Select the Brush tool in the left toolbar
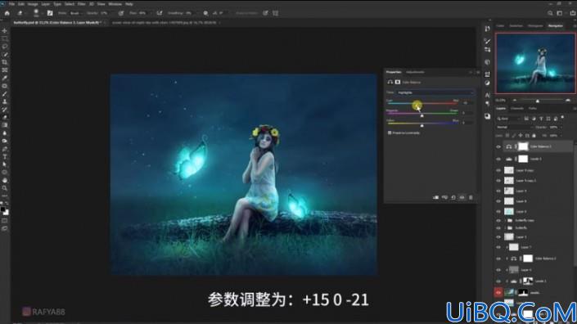 [x=4, y=94]
